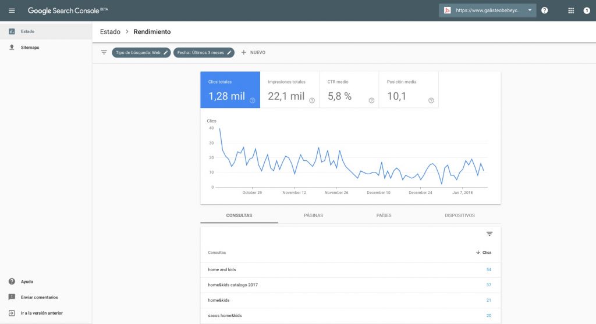Image resolution: width=596 pixels, height=324 pixels.
Task: Click the filter icon in filter bar
Action: (x=104, y=52)
